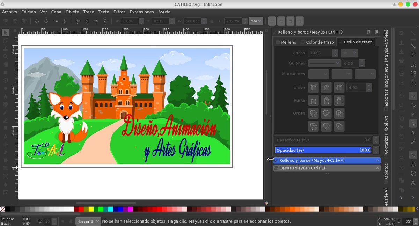Open the Objetos side tab
419x226 pixels.
(x=386, y=173)
